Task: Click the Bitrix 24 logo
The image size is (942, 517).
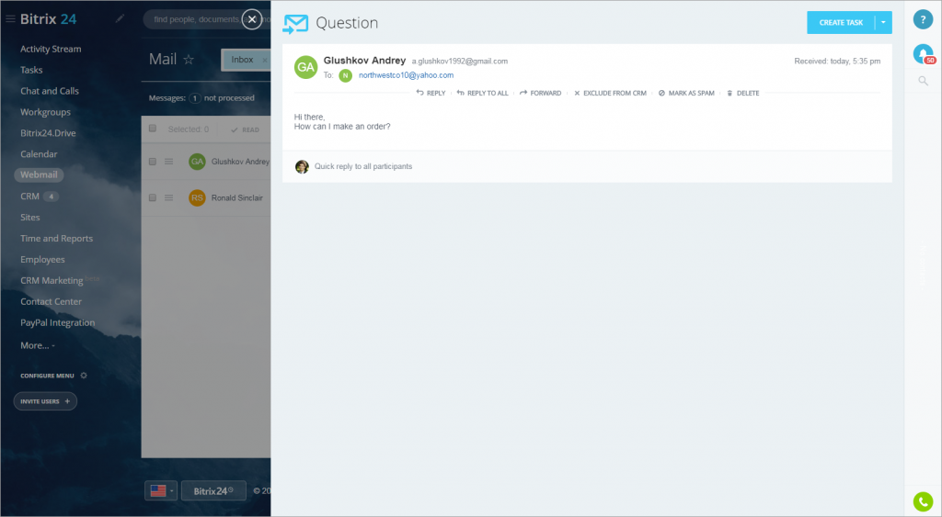Action: (x=48, y=19)
